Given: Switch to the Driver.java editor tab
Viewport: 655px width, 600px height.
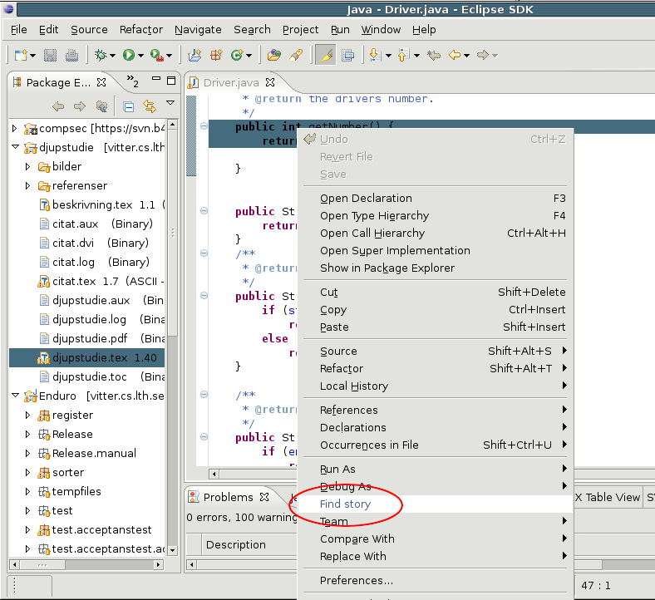Looking at the screenshot, I should pyautogui.click(x=230, y=82).
